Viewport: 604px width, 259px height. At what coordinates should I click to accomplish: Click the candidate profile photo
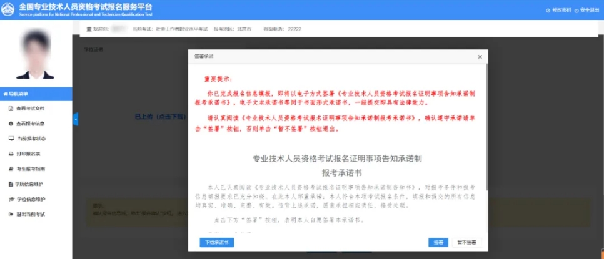pyautogui.click(x=35, y=55)
